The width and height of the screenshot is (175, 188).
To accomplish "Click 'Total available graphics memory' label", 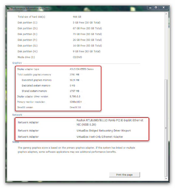I will point(34,75).
